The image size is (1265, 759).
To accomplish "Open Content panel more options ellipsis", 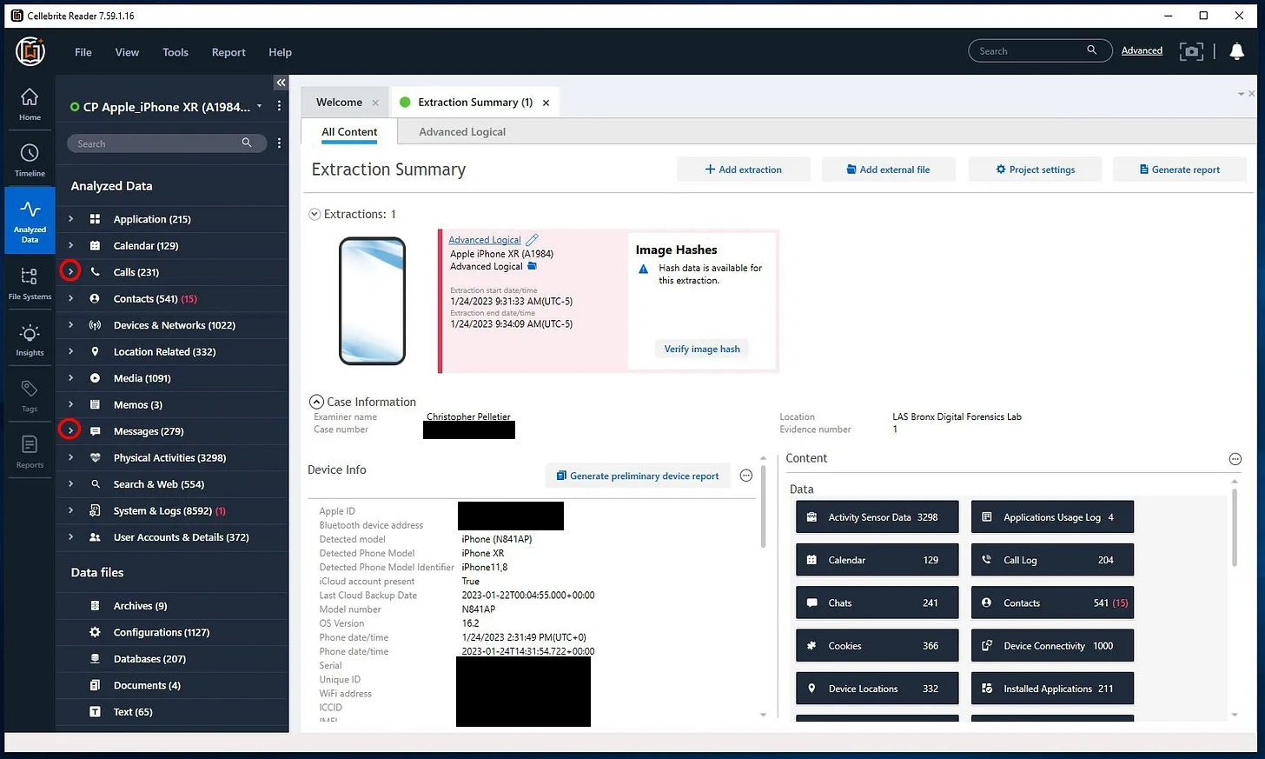I will click(1235, 459).
